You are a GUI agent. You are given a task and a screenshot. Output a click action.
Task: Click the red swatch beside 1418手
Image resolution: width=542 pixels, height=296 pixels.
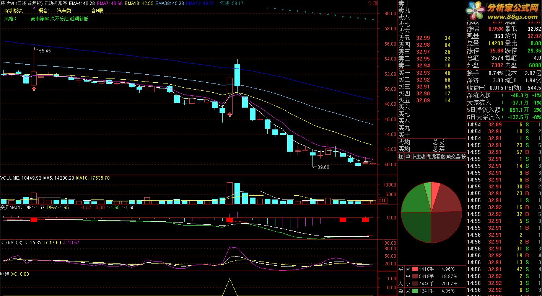(415, 269)
